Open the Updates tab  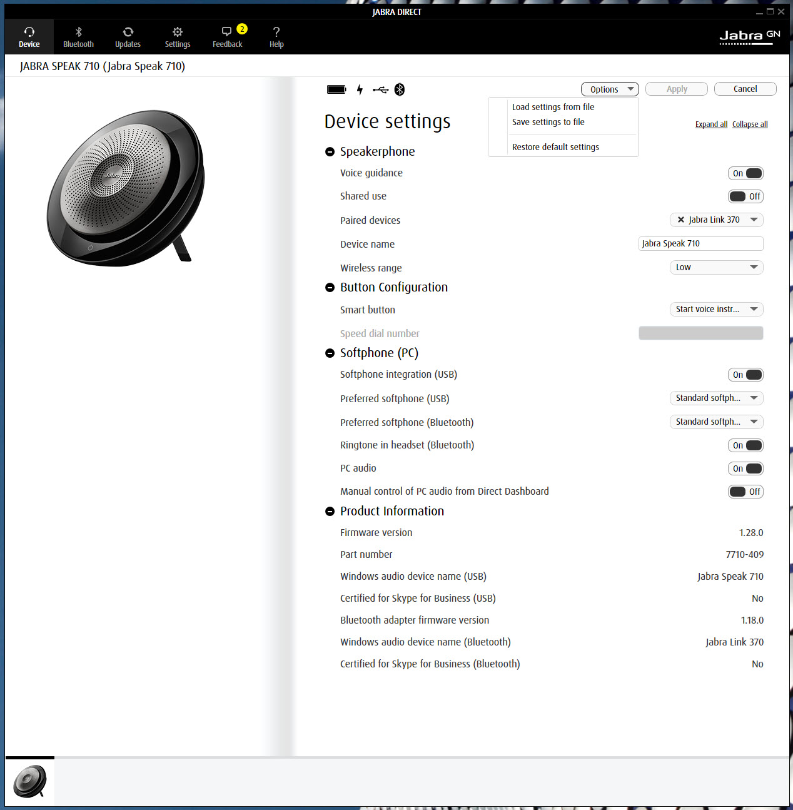(128, 37)
